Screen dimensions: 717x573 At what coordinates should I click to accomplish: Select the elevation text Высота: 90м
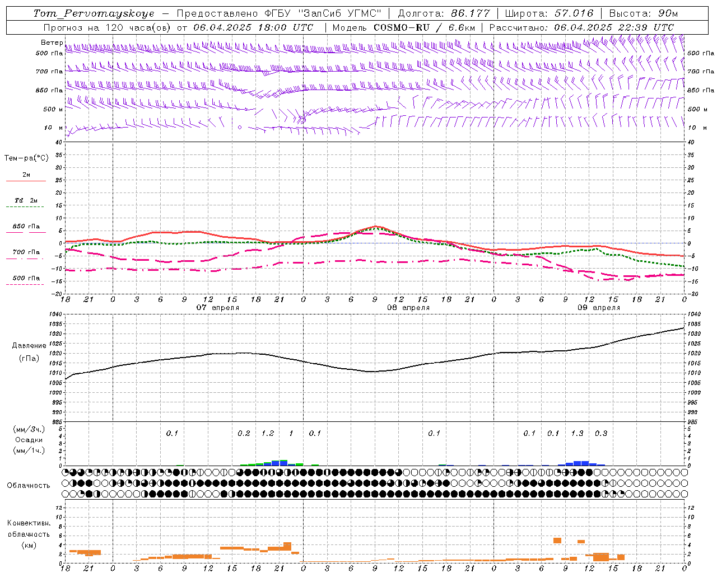click(x=643, y=13)
